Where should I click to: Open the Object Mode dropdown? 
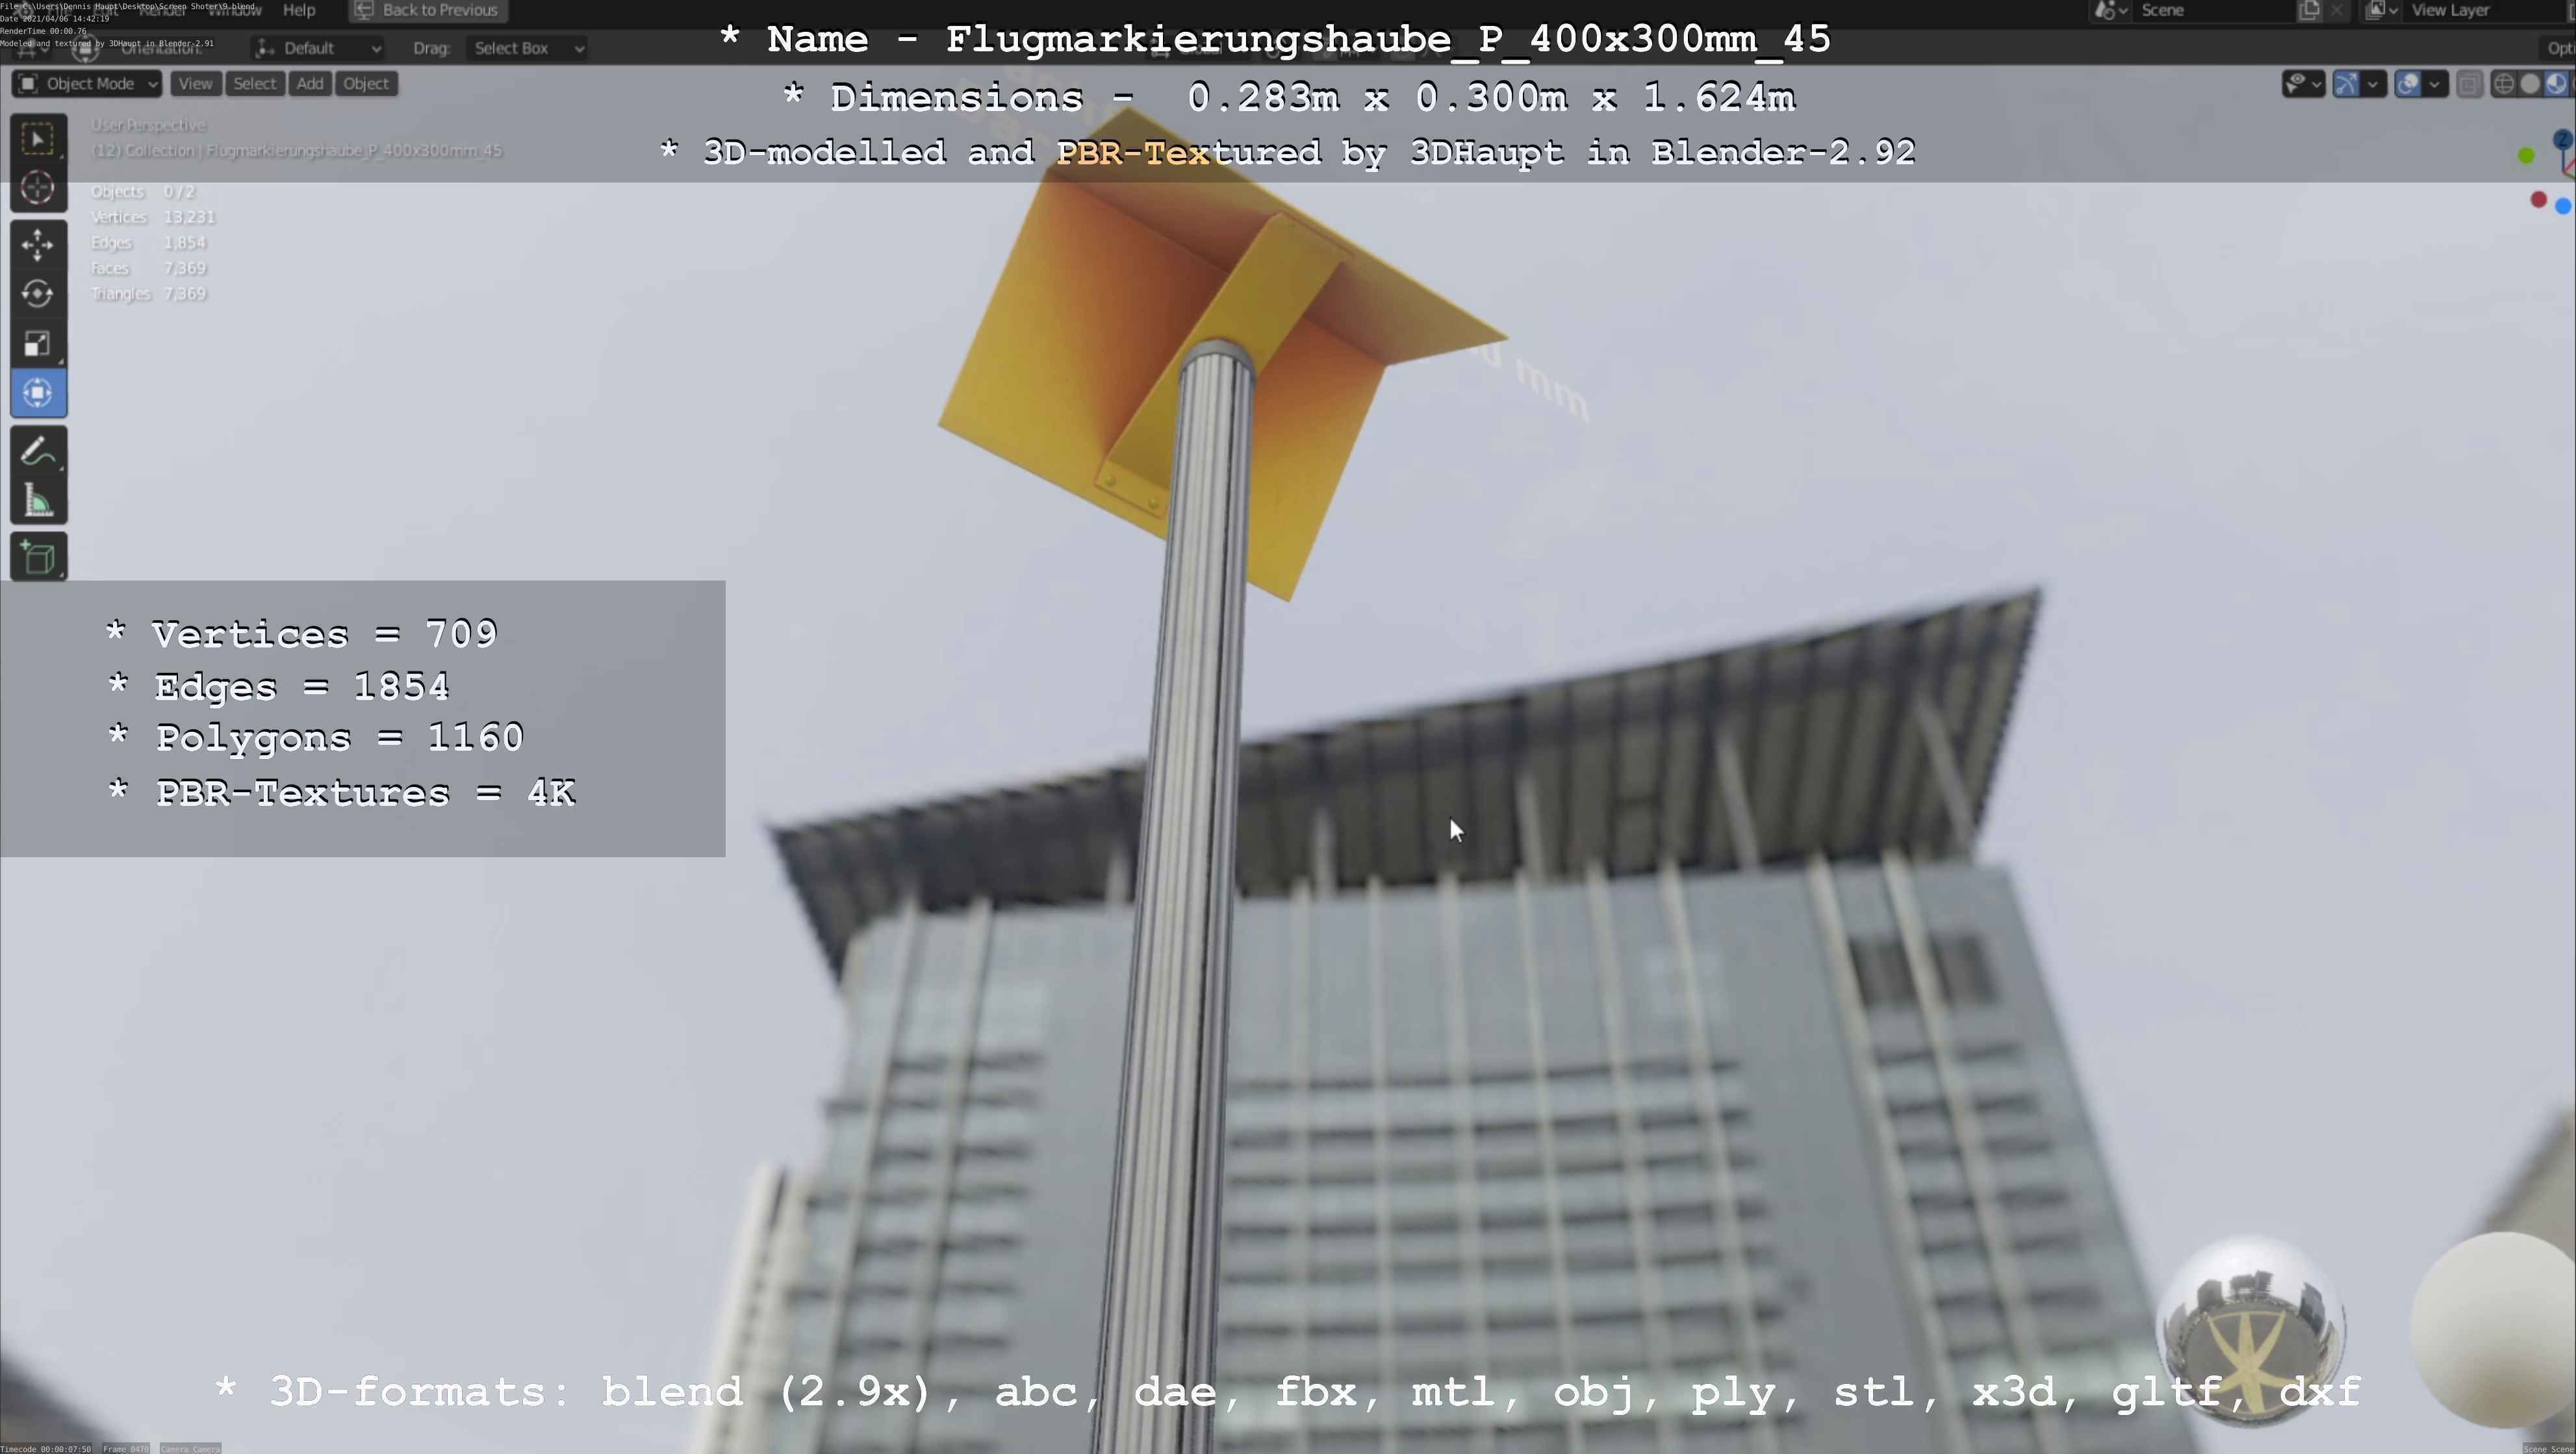[87, 84]
